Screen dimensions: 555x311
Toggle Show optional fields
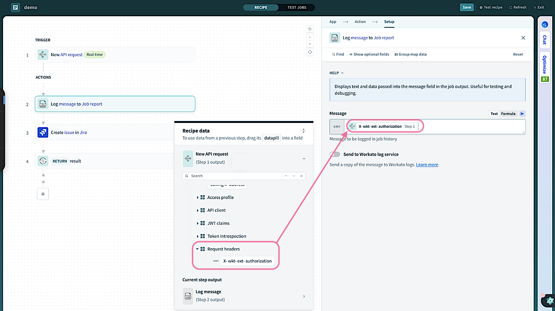pos(369,54)
